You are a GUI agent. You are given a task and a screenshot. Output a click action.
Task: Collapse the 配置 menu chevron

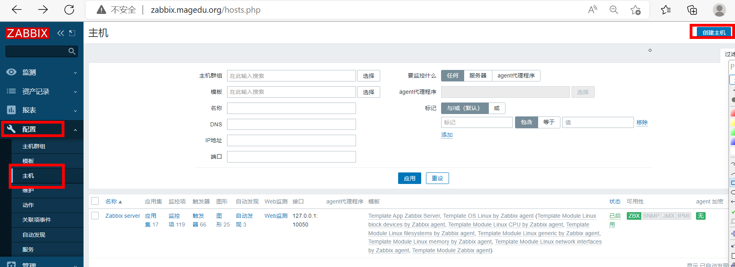point(75,130)
